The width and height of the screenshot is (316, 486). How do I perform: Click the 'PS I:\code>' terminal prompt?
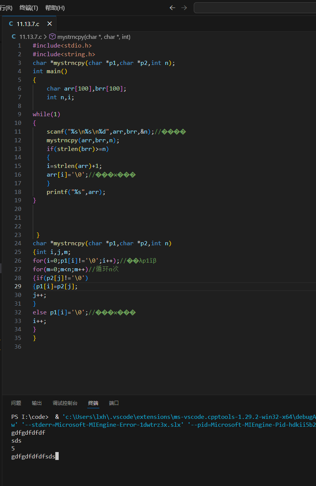click(x=30, y=417)
